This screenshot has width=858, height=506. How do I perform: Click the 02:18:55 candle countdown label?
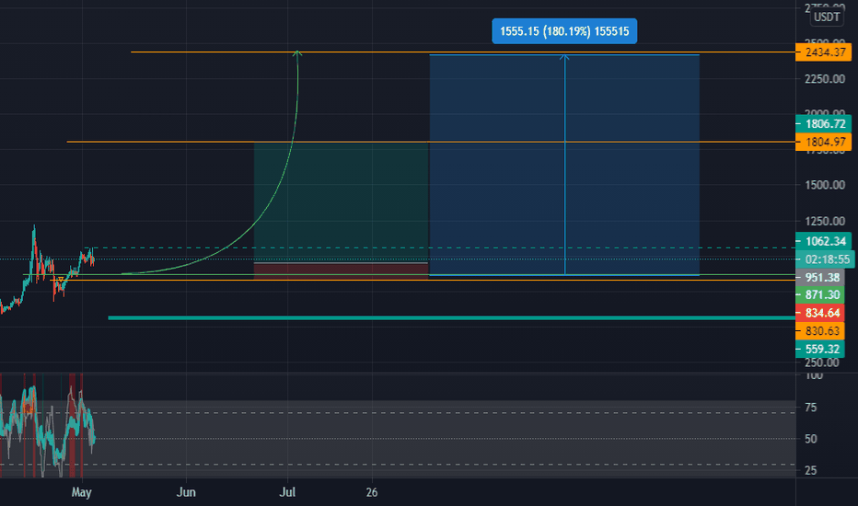point(825,259)
